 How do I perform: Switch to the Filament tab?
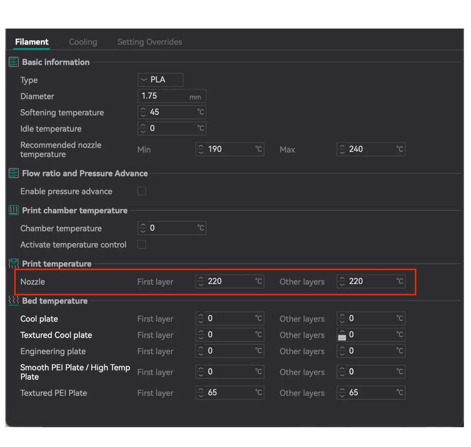click(32, 42)
